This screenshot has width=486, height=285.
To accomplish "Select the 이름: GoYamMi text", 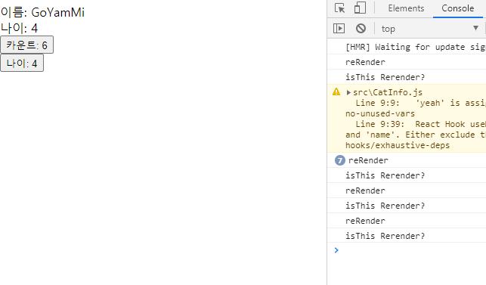I will 42,12.
